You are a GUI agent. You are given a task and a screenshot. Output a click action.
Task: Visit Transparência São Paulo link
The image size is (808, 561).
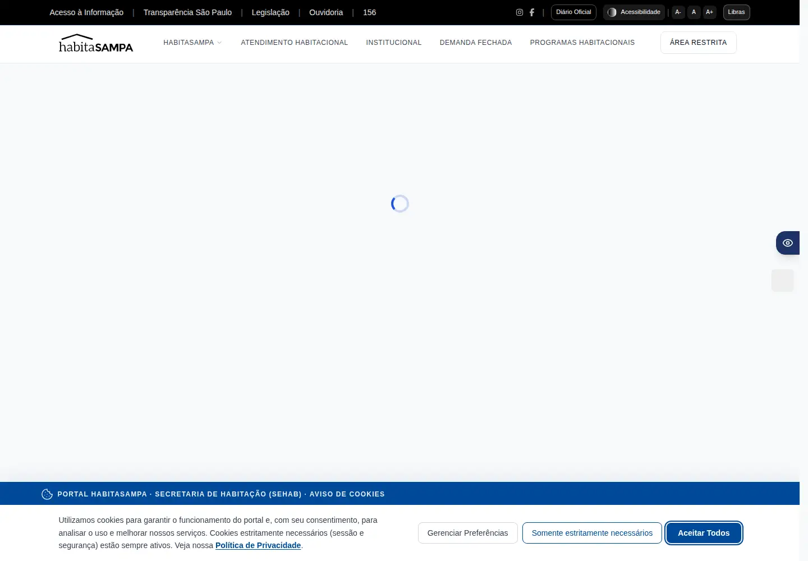(x=187, y=12)
